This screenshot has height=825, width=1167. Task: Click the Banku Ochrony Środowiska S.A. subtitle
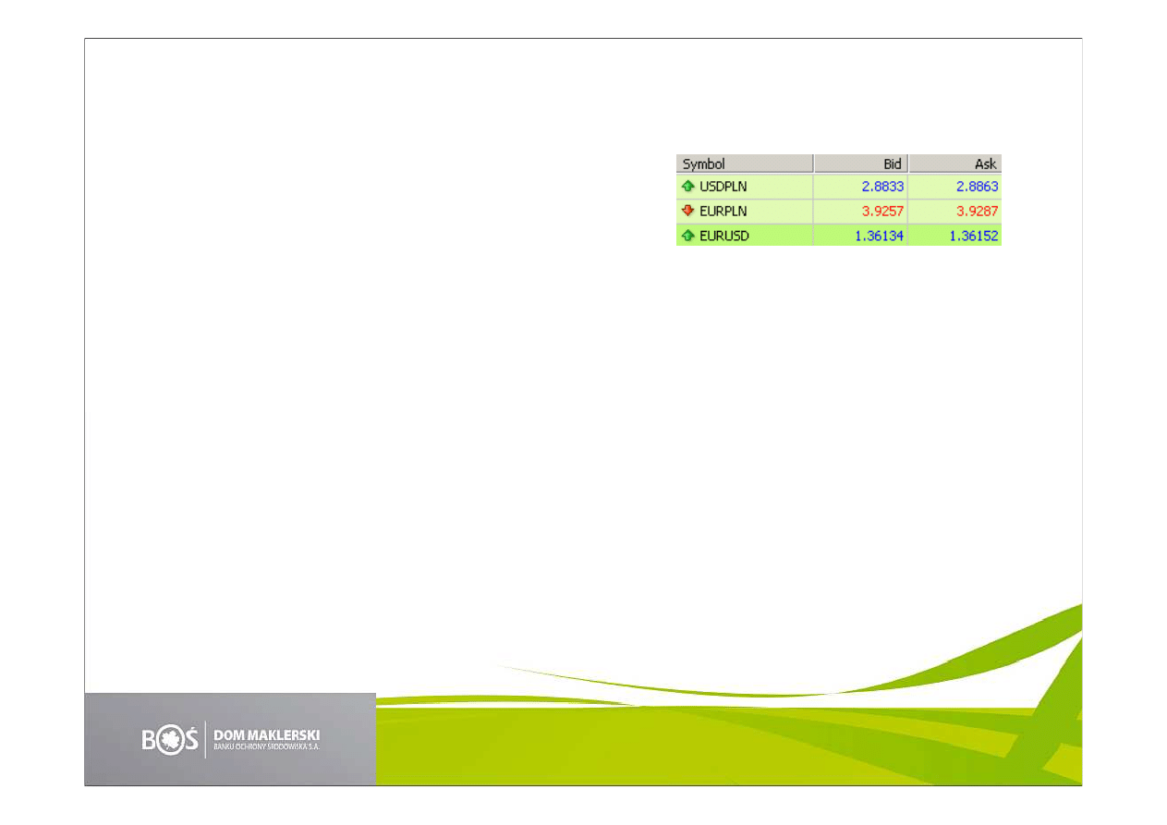pos(266,746)
